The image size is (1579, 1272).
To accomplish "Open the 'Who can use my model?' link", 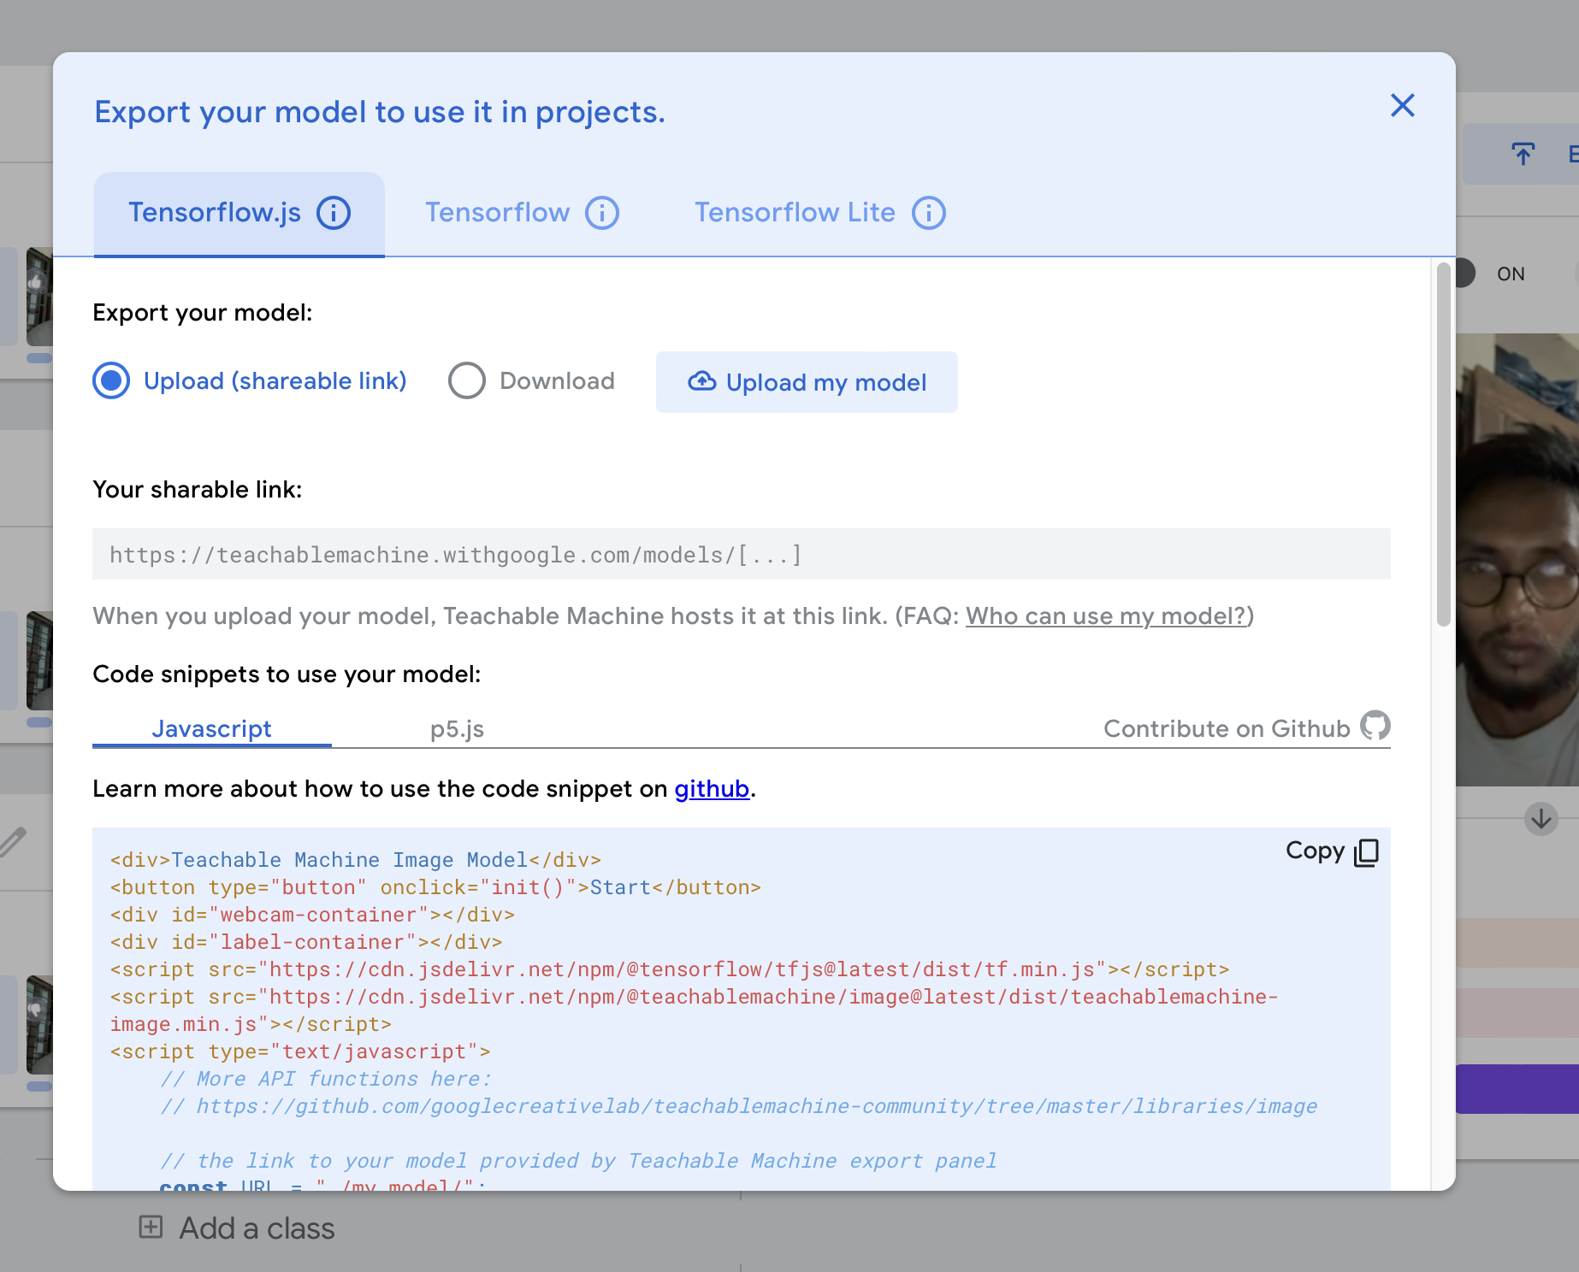I will [1106, 616].
